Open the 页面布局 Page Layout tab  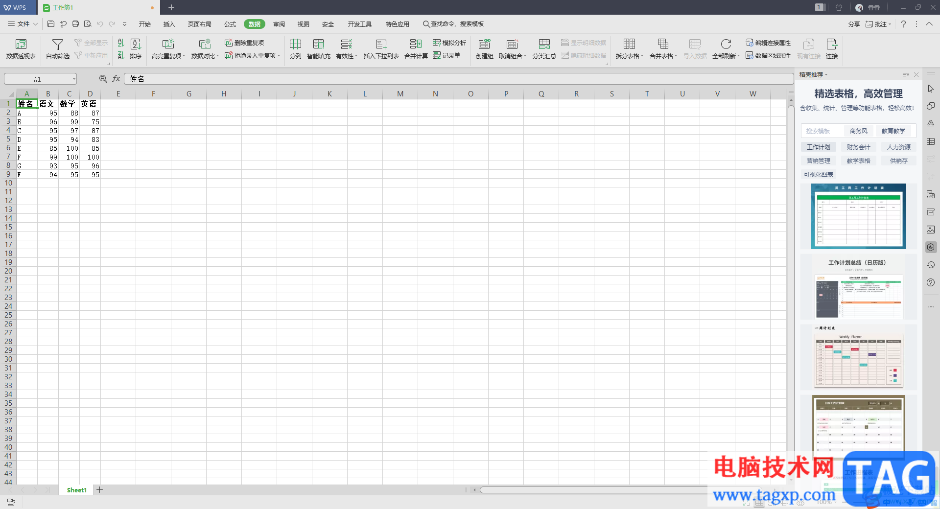click(200, 24)
